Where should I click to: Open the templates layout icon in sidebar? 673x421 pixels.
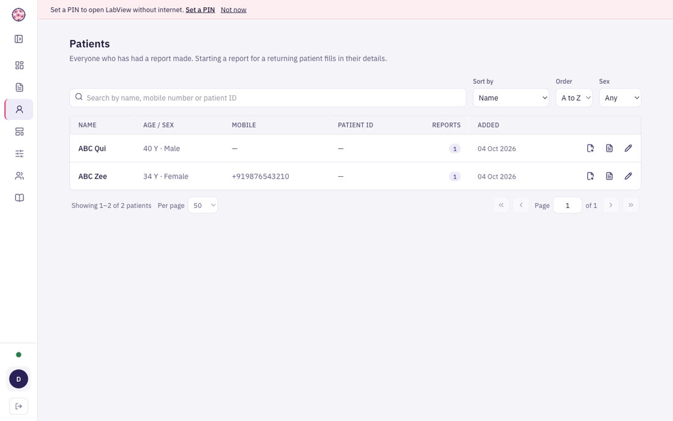(x=20, y=132)
